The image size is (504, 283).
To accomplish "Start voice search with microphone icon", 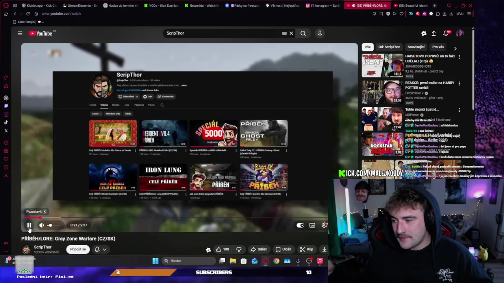I will tap(320, 33).
